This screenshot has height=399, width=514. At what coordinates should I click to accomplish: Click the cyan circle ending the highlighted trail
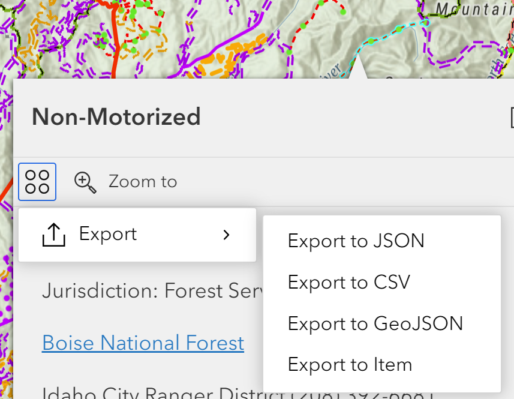point(425,23)
